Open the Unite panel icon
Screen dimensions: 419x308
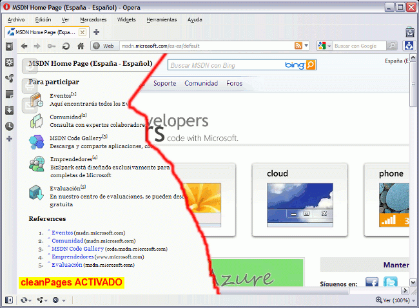click(x=10, y=78)
